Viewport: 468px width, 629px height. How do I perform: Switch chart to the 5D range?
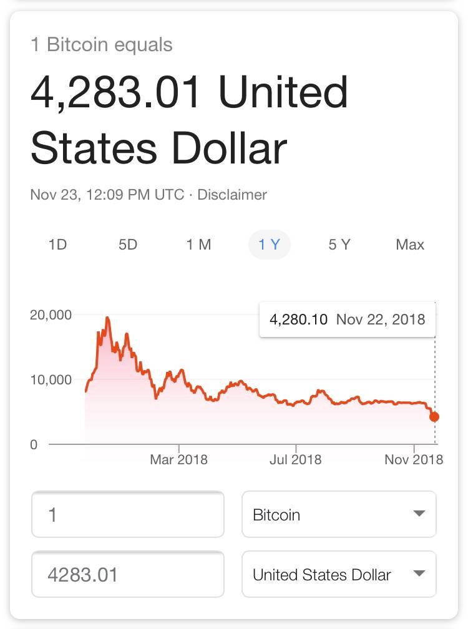pos(128,245)
